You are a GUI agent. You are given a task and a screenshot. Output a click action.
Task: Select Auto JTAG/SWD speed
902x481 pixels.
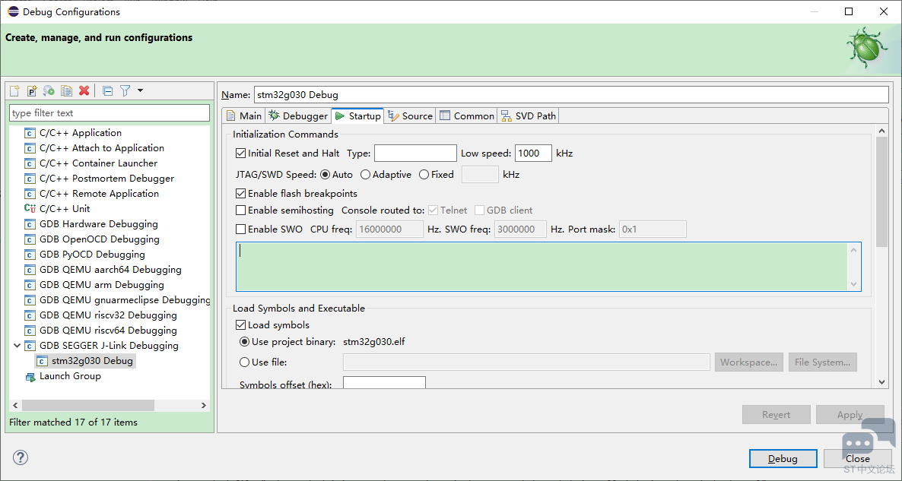click(x=325, y=174)
